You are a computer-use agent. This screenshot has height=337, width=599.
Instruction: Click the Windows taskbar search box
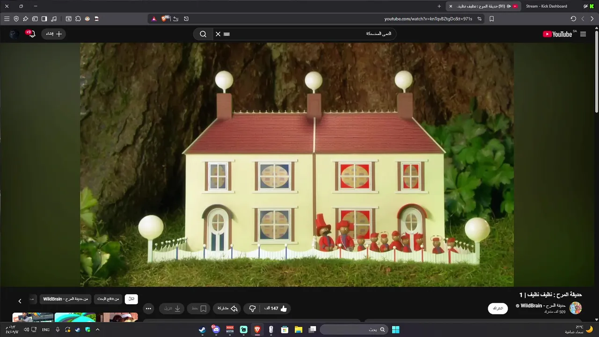point(353,330)
